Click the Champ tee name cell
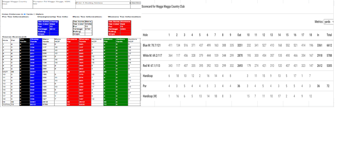The image size is (339, 155). click(x=54, y=22)
